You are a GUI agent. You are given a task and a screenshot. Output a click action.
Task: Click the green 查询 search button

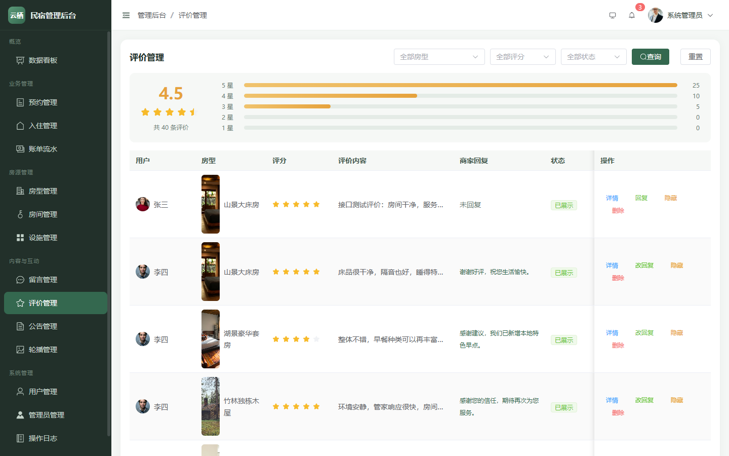[x=651, y=57]
